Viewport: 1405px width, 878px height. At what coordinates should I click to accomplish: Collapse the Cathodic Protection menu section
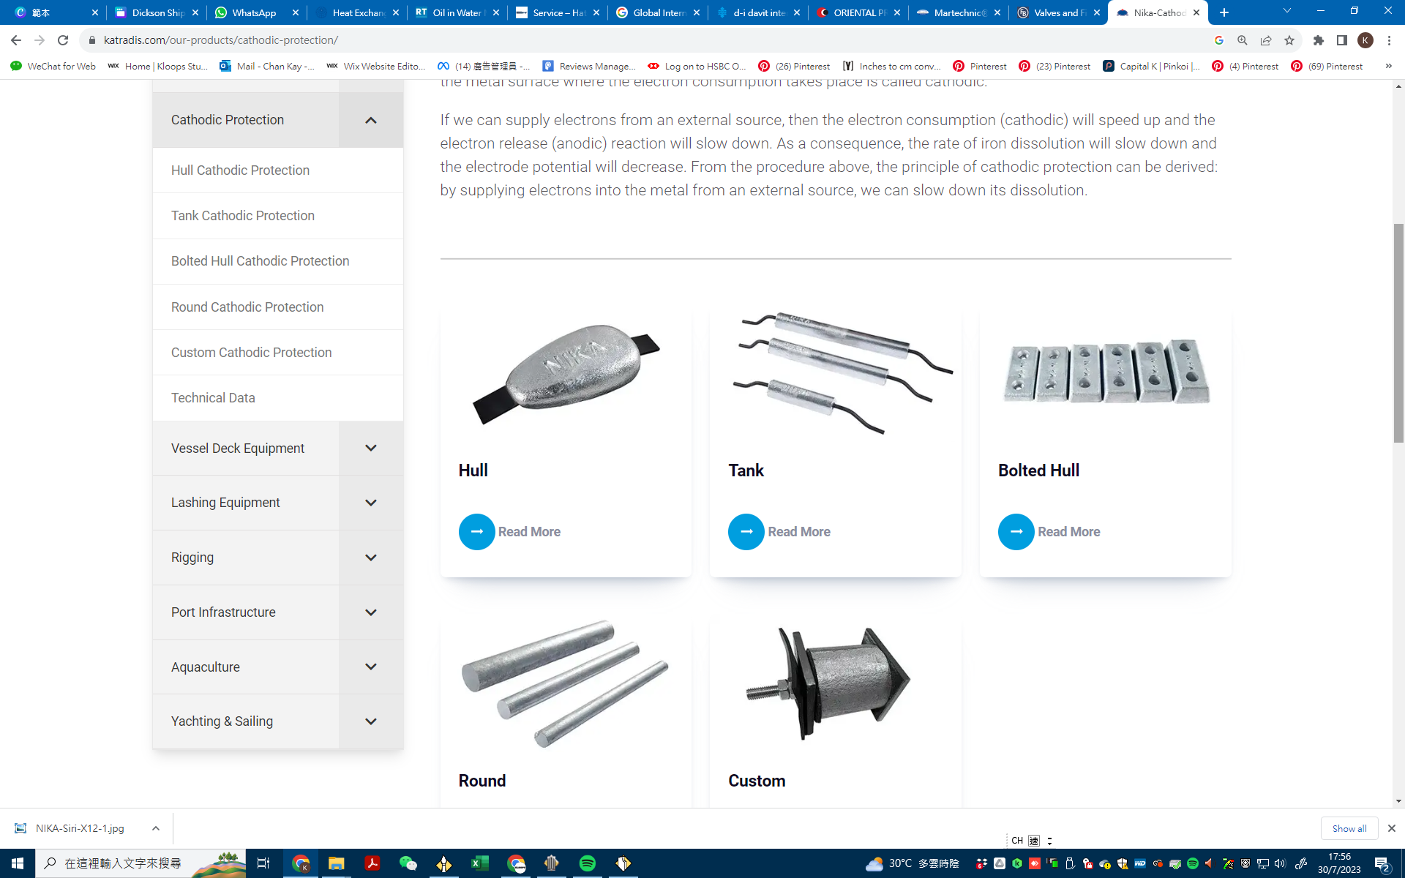click(370, 120)
